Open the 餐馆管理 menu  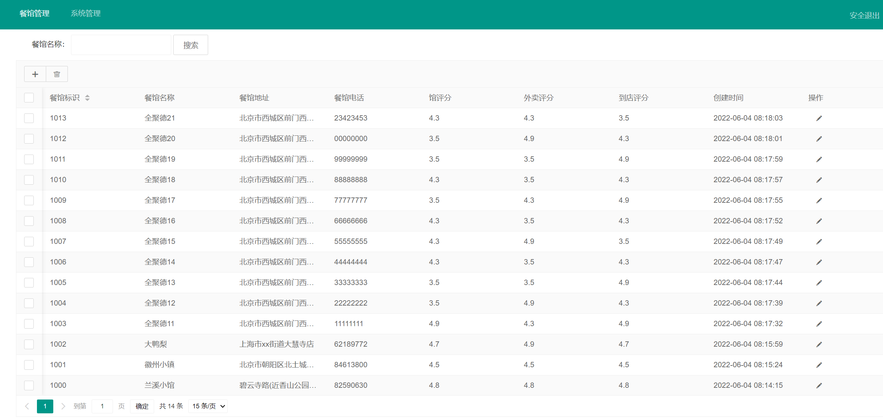point(34,13)
